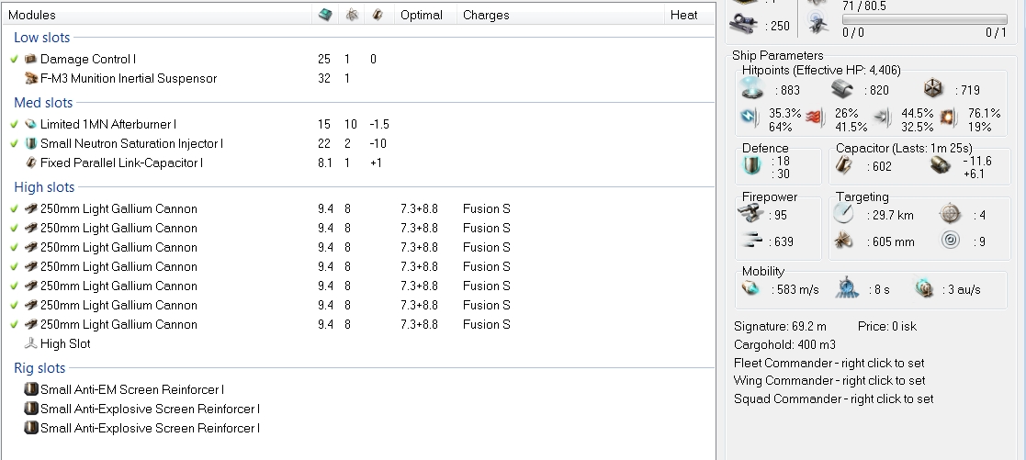The height and width of the screenshot is (460, 1026).
Task: Click the CPU column header icon
Action: click(325, 15)
